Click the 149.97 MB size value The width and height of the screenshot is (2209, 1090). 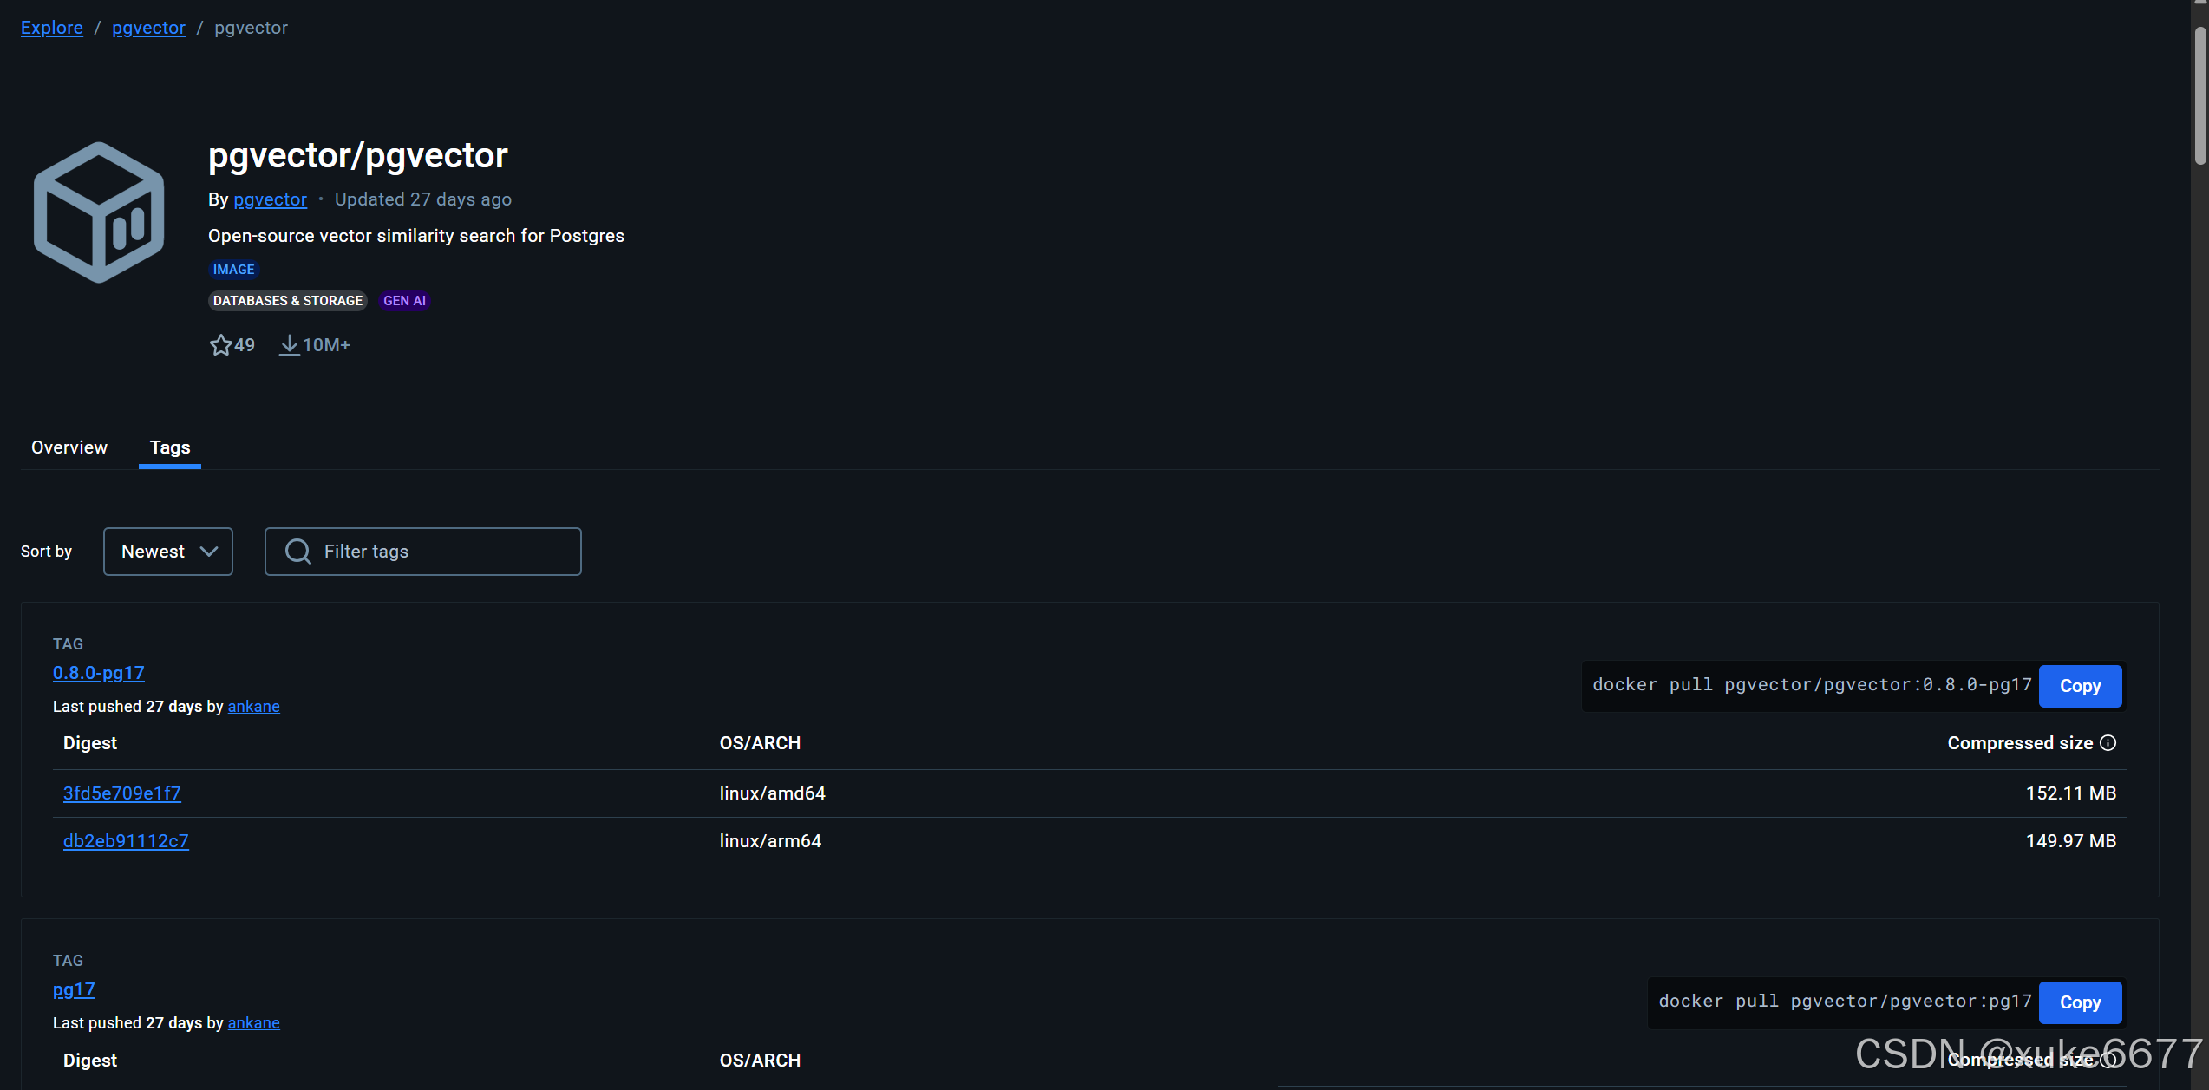coord(2071,841)
